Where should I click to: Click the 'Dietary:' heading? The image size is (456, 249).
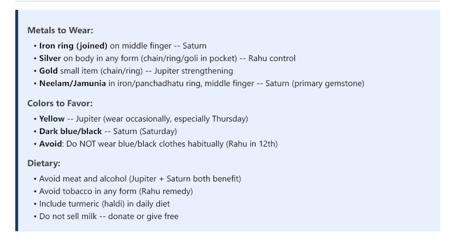(x=44, y=163)
